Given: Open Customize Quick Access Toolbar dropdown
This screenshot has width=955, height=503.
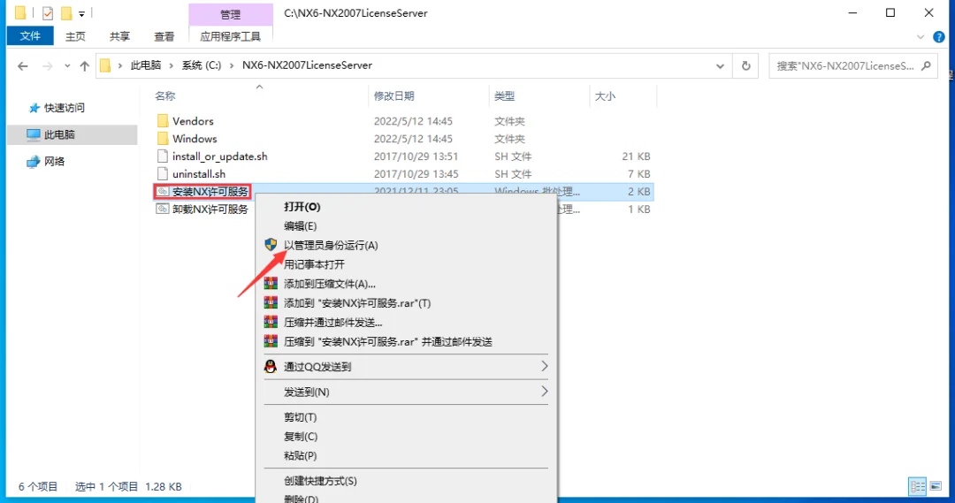Looking at the screenshot, I should click(x=81, y=13).
